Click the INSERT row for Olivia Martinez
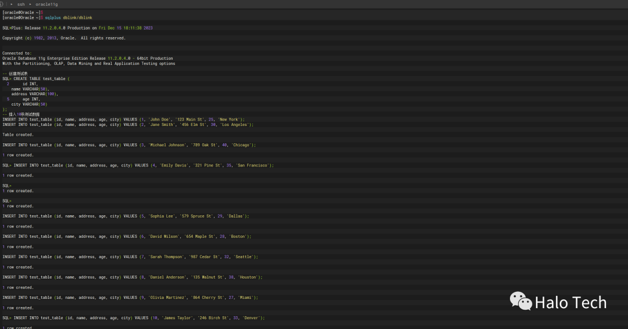The image size is (628, 329). [x=130, y=298]
